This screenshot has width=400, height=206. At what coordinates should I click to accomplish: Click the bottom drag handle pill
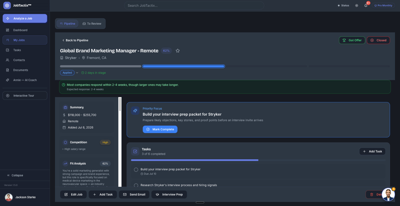200,202
